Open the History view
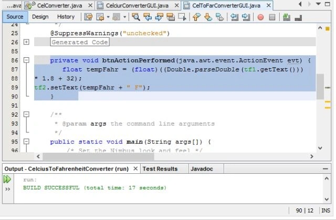Viewport: 336px width, 220px height. tap(66, 17)
